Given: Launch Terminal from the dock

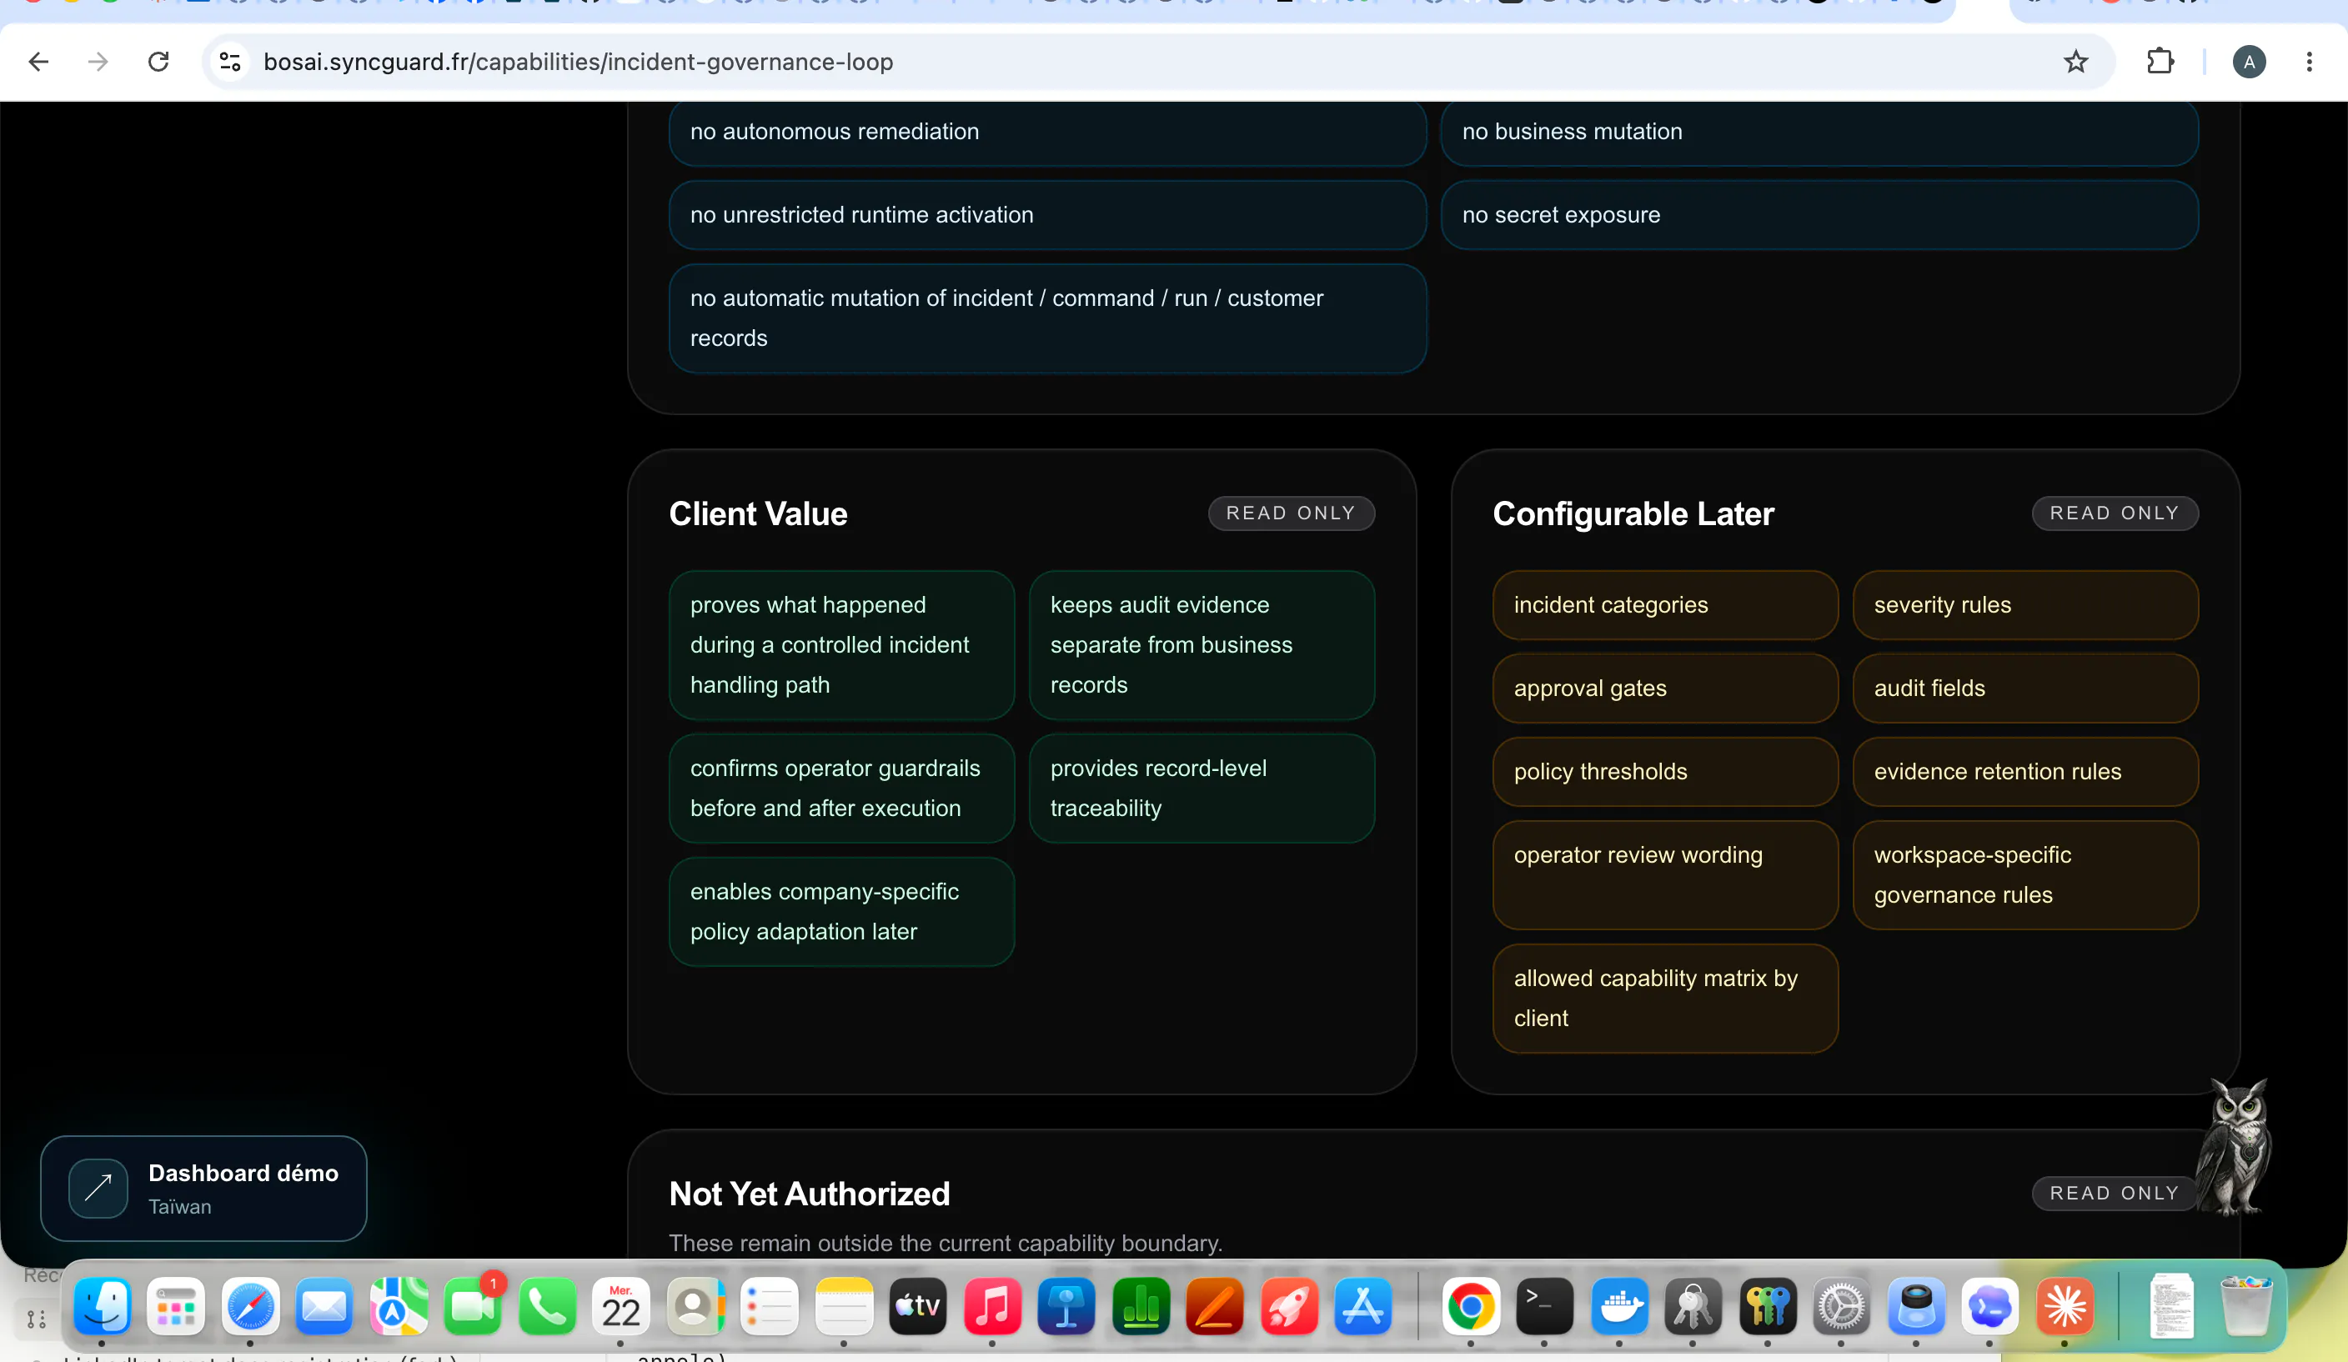Looking at the screenshot, I should click(1544, 1305).
